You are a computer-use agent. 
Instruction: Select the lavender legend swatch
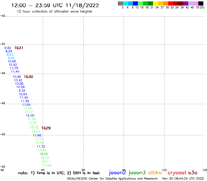coord(190,3)
